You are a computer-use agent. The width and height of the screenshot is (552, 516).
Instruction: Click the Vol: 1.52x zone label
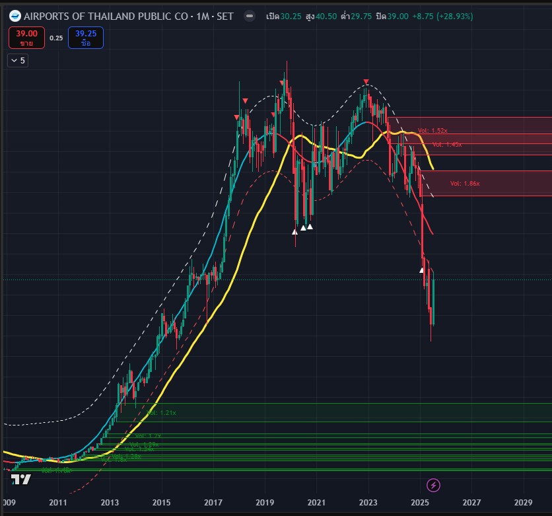click(x=432, y=131)
